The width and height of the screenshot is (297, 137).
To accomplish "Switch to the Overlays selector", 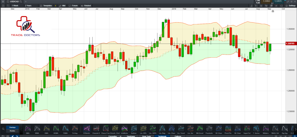I will pos(12,127).
